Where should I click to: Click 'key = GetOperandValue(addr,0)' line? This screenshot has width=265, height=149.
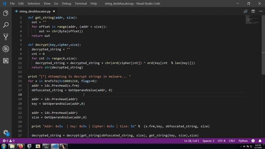click(58, 104)
